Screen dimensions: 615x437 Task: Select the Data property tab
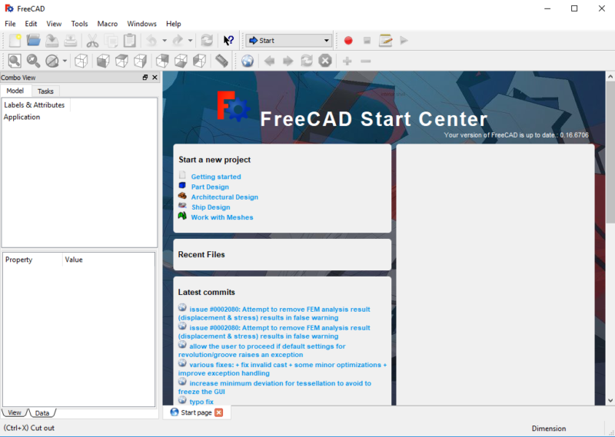[42, 413]
